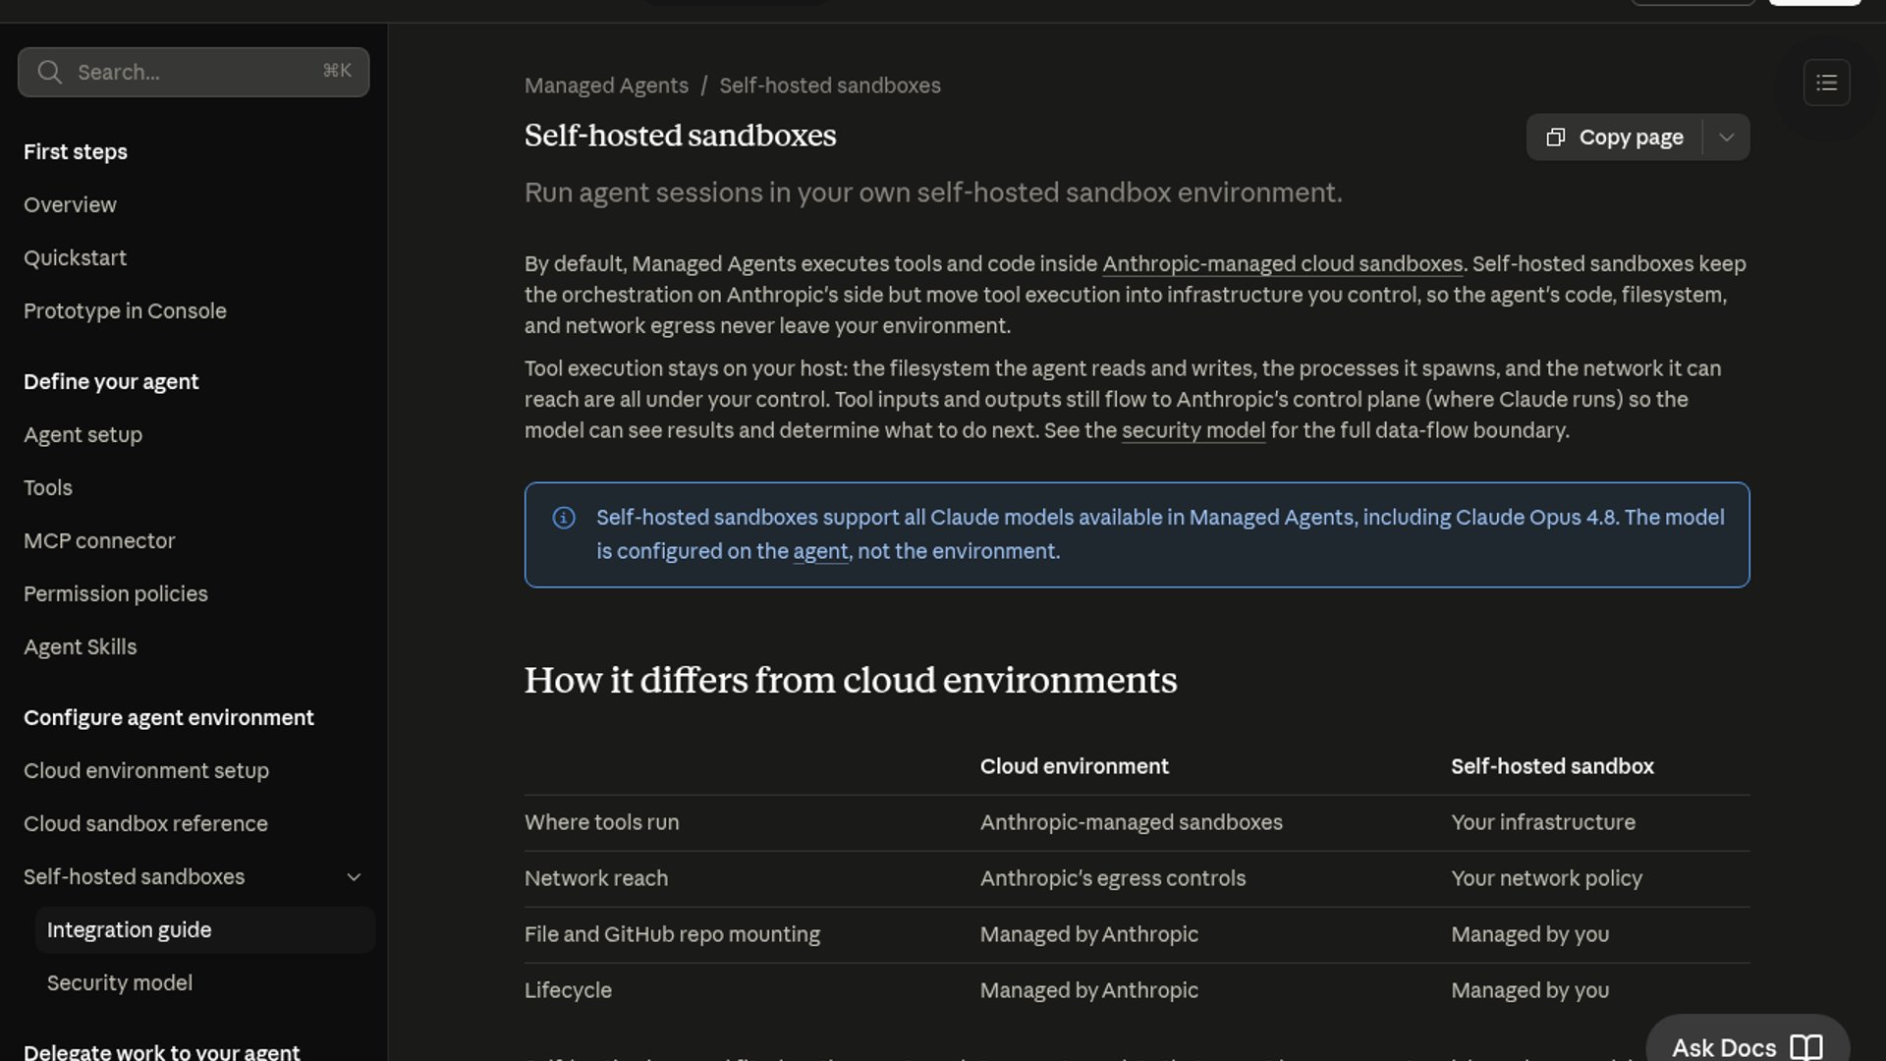Open the Copy page options dropdown arrow

point(1727,138)
